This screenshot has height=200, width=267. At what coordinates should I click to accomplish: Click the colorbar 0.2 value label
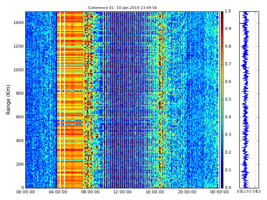228,152
